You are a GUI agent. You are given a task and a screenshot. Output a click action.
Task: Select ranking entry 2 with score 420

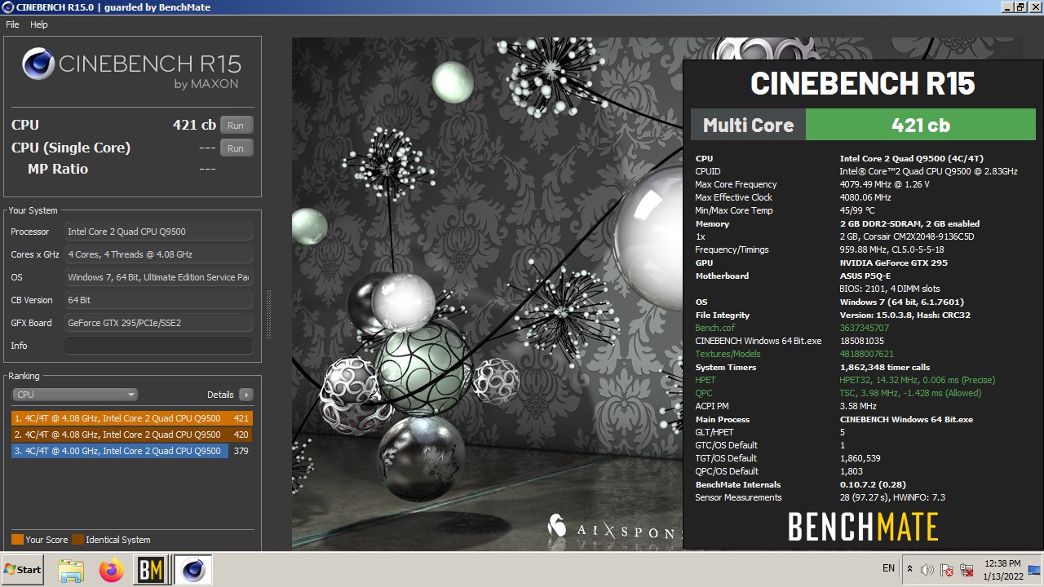pyautogui.click(x=132, y=435)
